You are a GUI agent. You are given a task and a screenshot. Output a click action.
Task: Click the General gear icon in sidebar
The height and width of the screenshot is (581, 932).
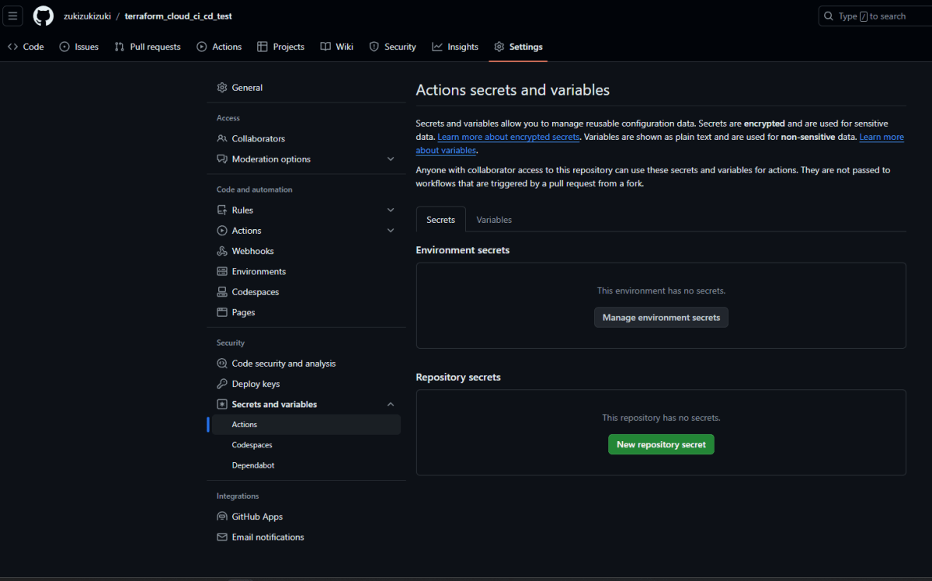(222, 88)
